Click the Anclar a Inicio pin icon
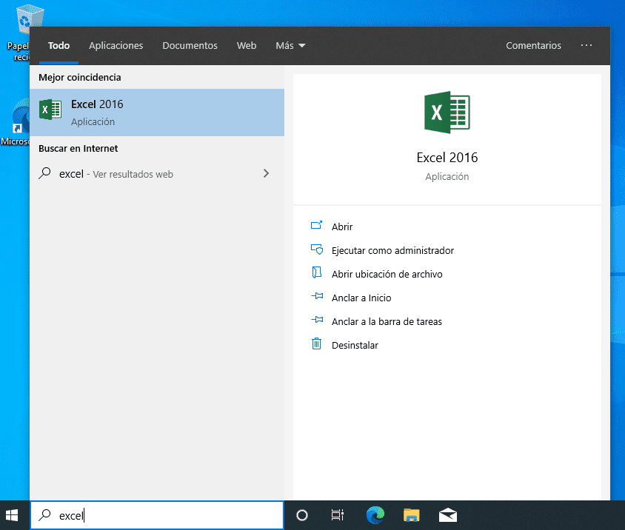Viewport: 625px width, 530px height. [318, 298]
